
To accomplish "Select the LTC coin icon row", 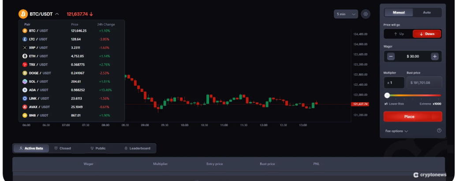I will pos(25,39).
